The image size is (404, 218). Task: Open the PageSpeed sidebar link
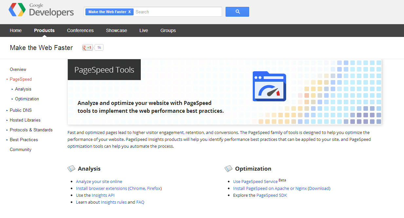pos(21,79)
